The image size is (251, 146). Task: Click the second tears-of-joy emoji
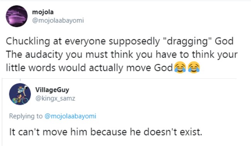[x=194, y=67]
